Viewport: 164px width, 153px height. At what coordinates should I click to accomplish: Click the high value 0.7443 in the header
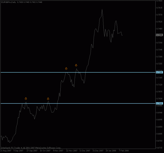coord(26,2)
